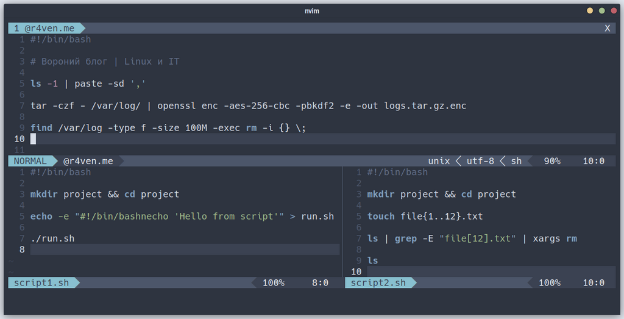The image size is (624, 319).
Task: Click the 'file[12].txt' string in script2.sh
Action: point(478,238)
